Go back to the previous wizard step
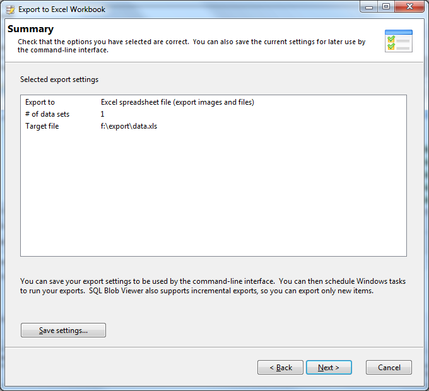 click(281, 368)
